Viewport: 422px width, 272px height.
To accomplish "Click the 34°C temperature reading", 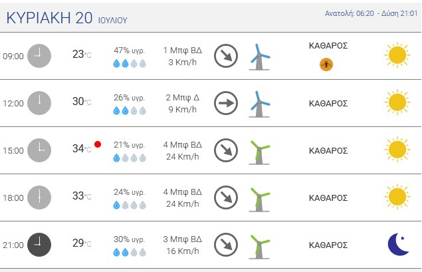I will click(x=82, y=148).
